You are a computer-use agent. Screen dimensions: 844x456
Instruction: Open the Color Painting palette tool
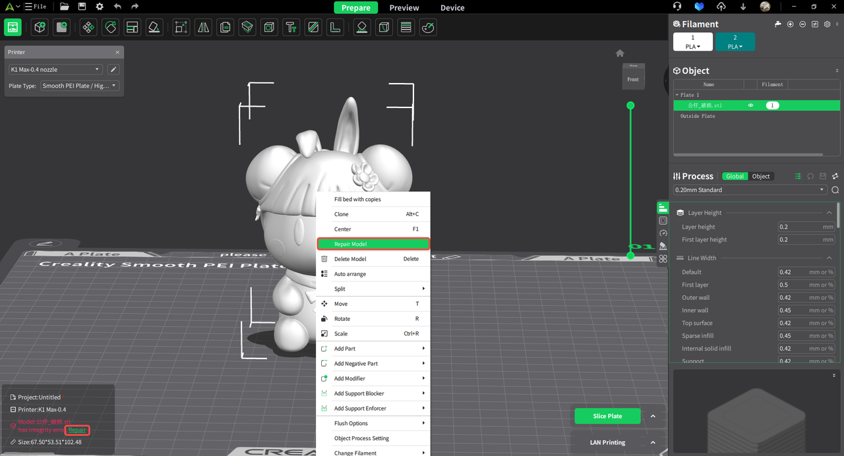(428, 28)
